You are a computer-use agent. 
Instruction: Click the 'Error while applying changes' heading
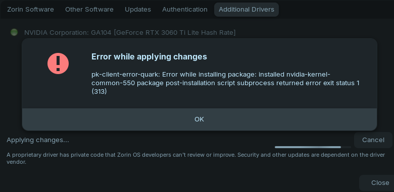point(149,56)
